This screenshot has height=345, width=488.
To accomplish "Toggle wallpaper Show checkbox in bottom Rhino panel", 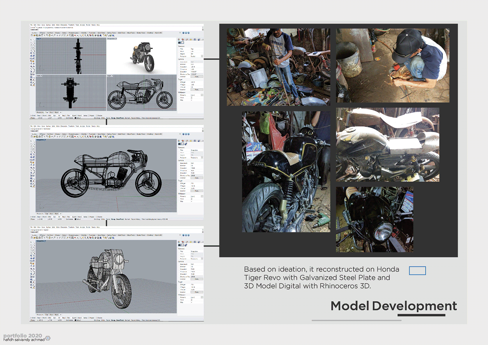I will (x=192, y=300).
